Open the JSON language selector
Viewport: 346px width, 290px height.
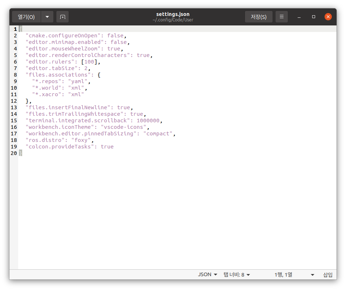click(x=208, y=274)
